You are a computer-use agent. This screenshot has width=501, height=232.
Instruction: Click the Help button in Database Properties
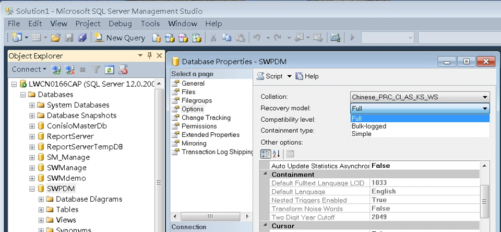tap(307, 76)
